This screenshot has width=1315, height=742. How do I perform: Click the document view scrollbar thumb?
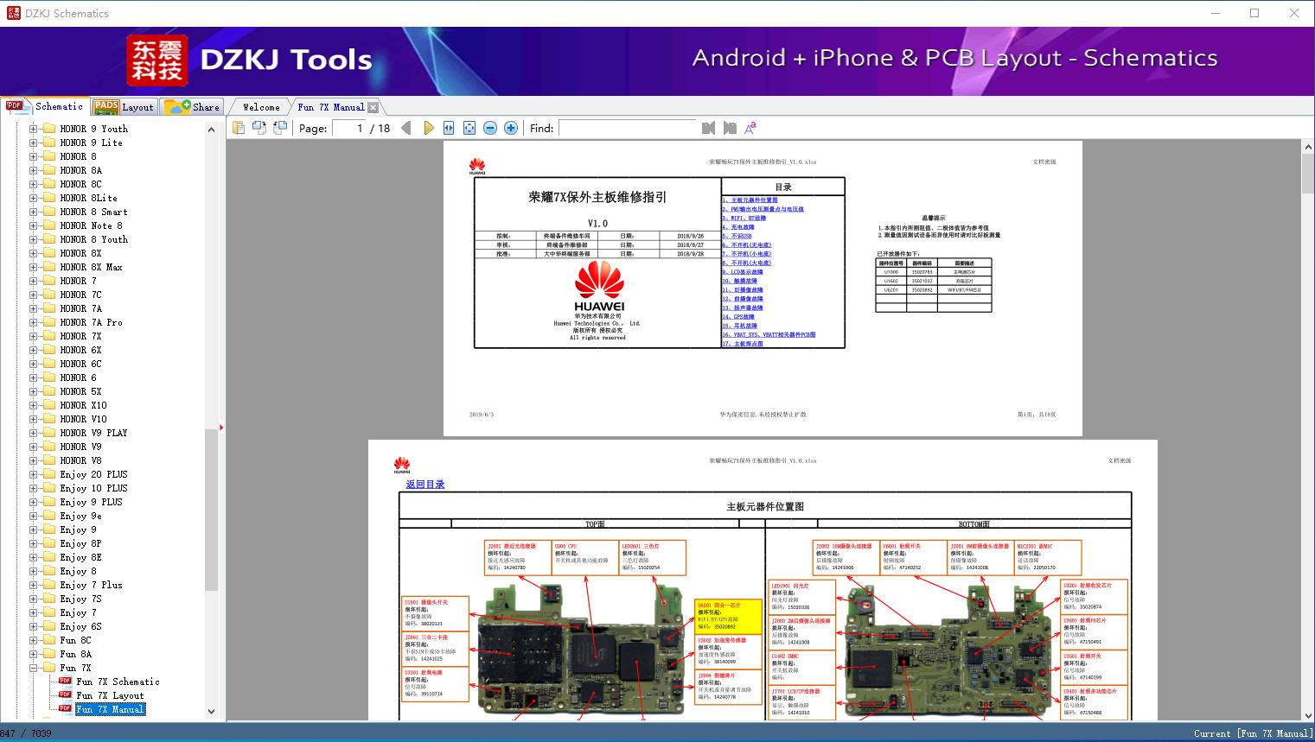click(1307, 174)
